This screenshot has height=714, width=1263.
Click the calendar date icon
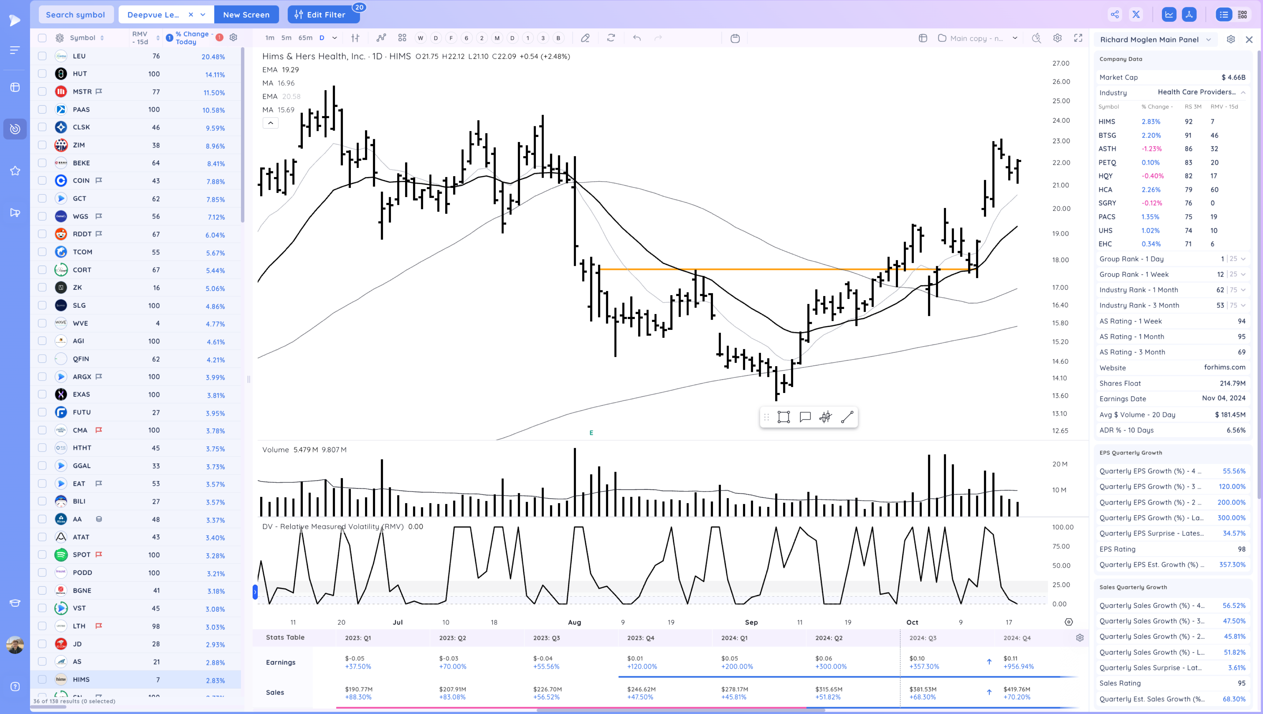point(735,38)
